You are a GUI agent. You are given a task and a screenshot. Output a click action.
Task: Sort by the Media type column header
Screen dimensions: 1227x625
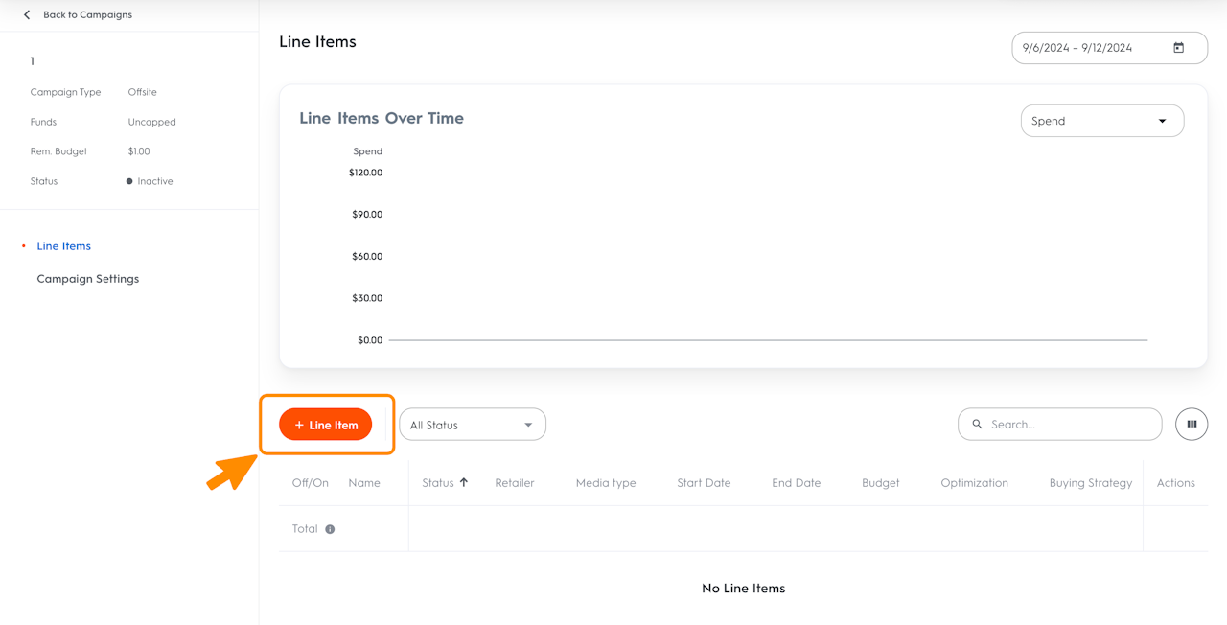[606, 483]
